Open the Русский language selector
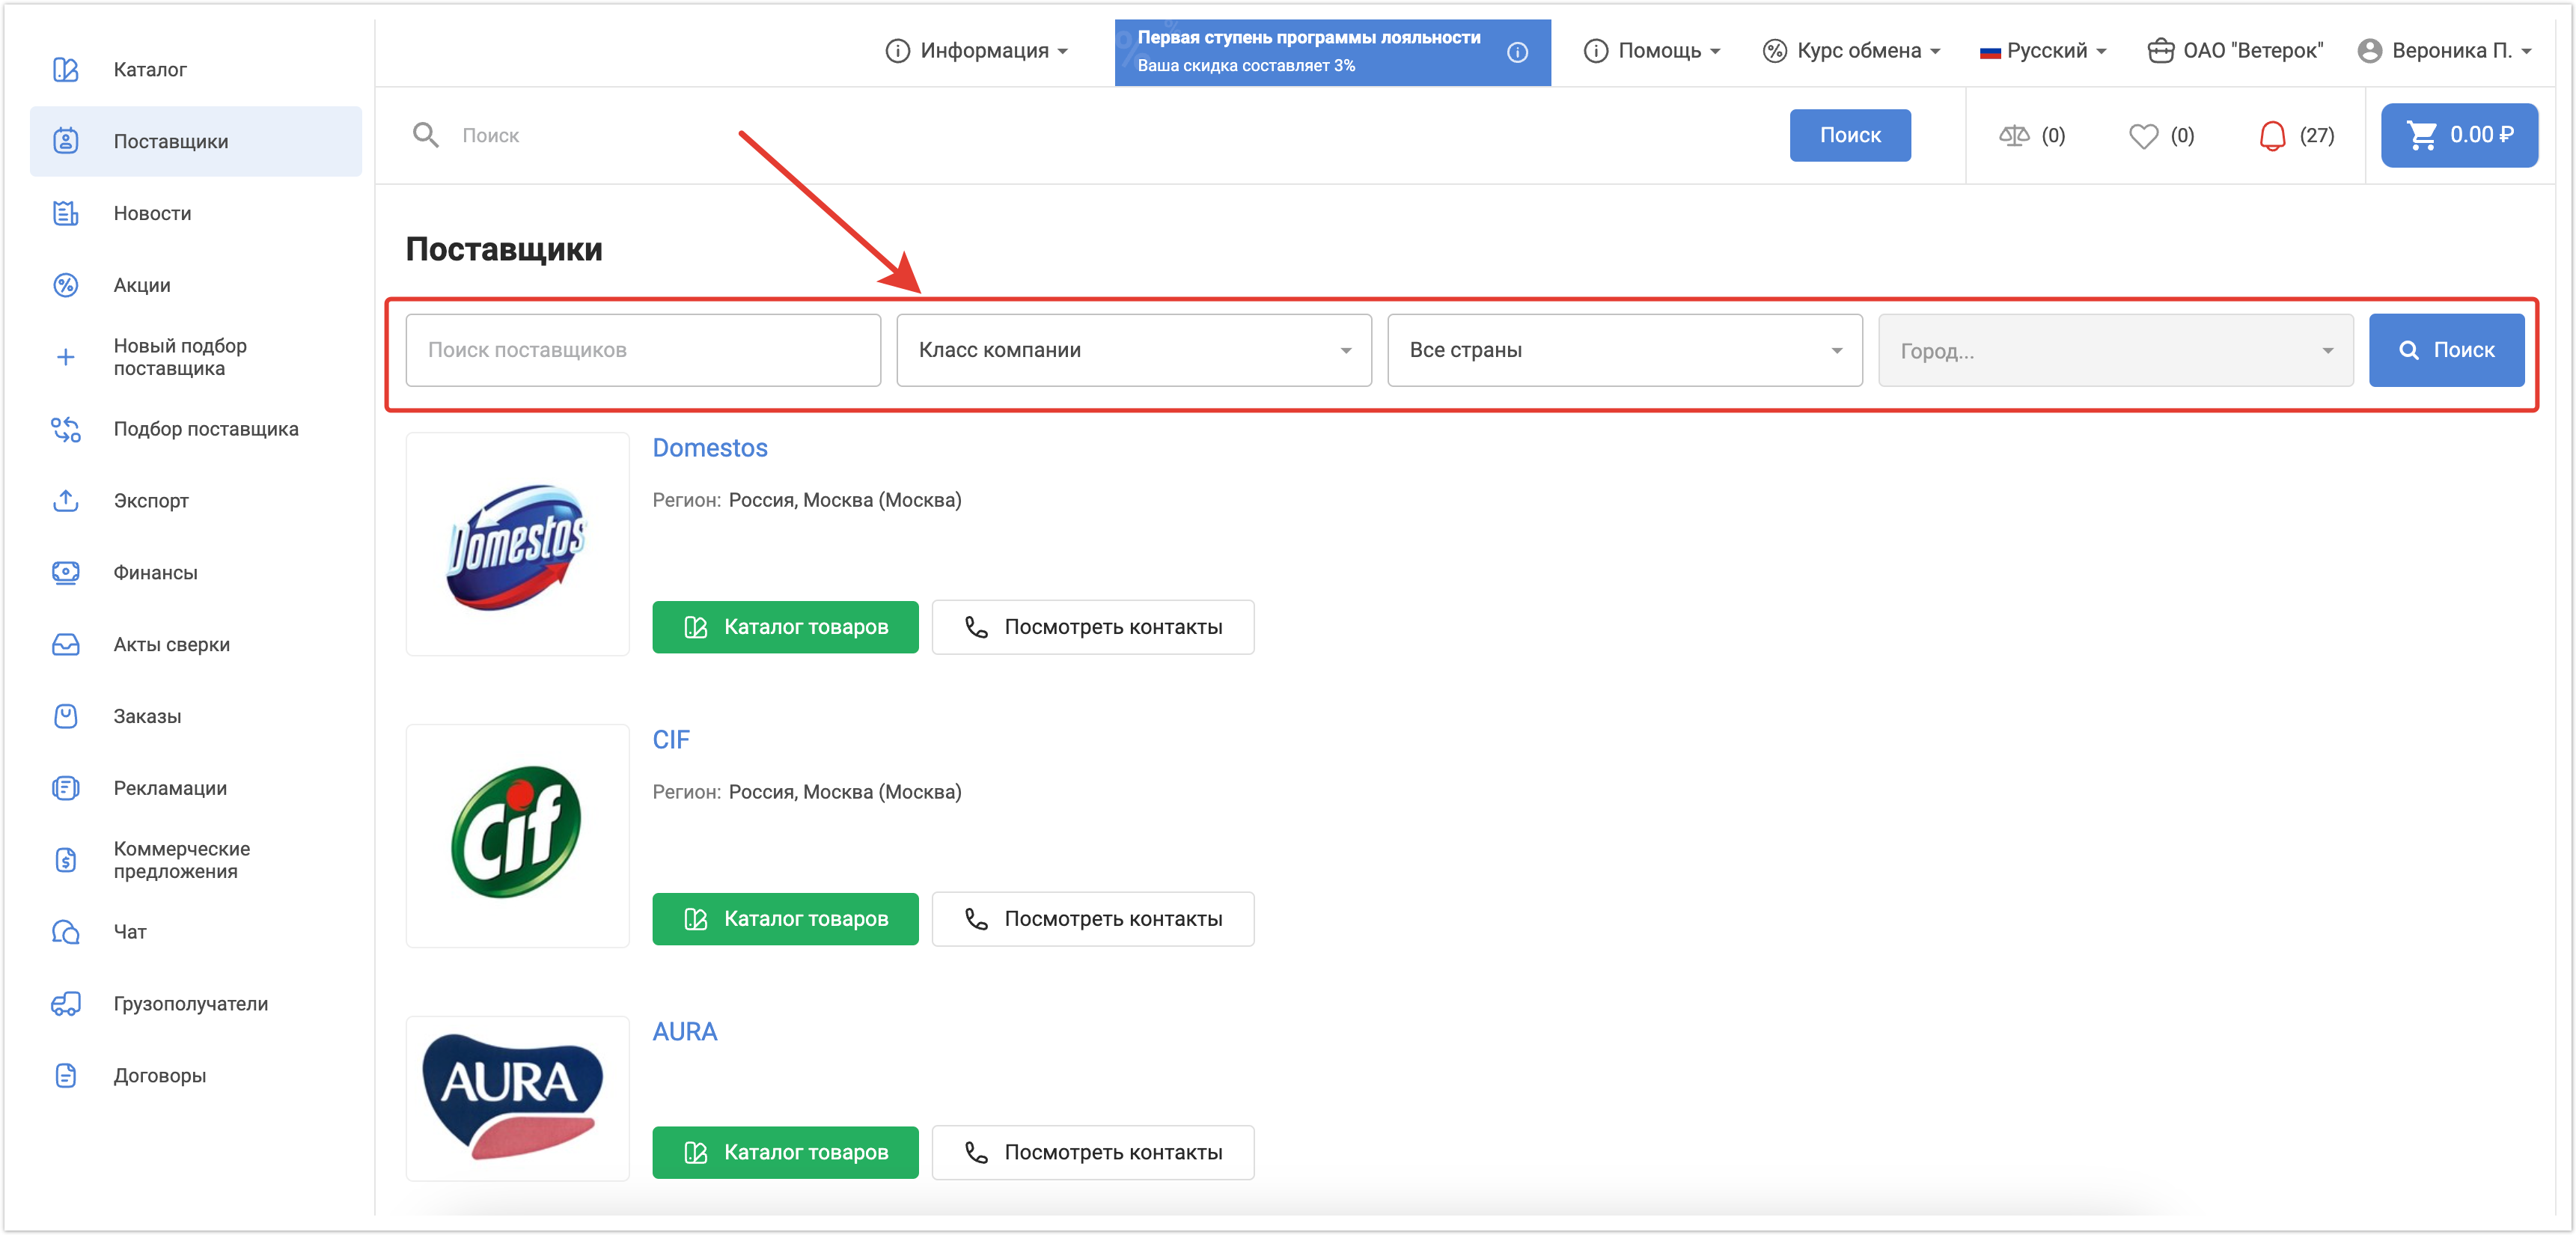 click(2043, 51)
